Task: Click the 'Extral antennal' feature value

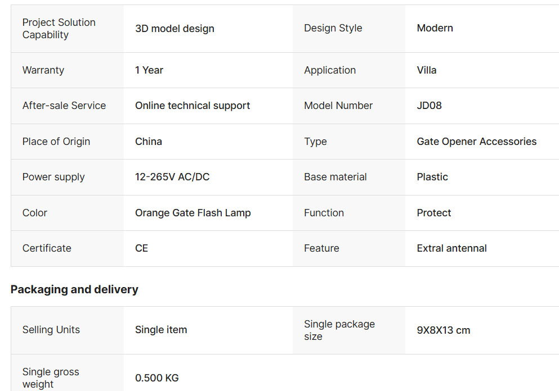Action: [x=451, y=248]
